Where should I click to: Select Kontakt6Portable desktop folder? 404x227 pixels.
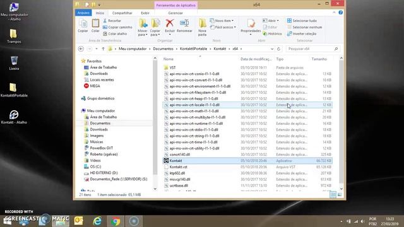[14, 90]
